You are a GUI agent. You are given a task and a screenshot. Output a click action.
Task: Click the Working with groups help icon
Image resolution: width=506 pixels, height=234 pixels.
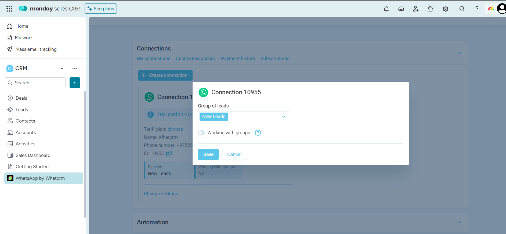(x=258, y=133)
